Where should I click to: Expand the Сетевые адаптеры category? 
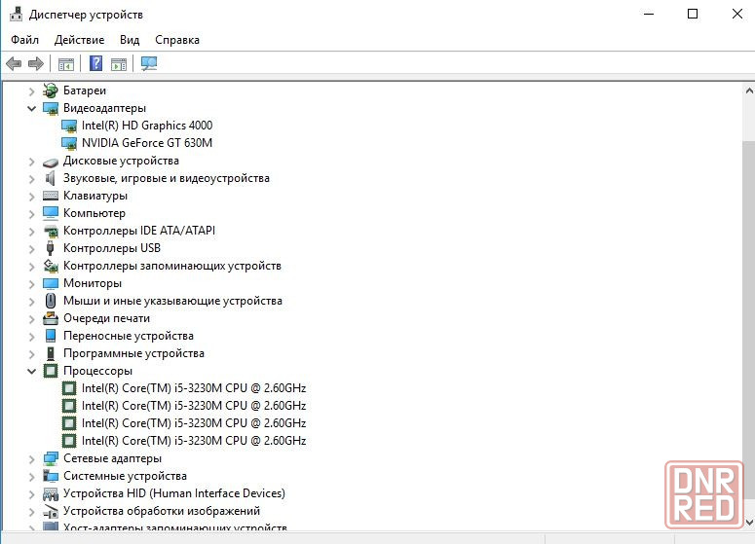coord(32,458)
